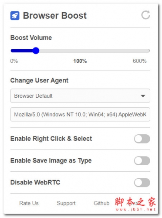
Task: Click the jb51.net watermark logo
Action: 135,204
